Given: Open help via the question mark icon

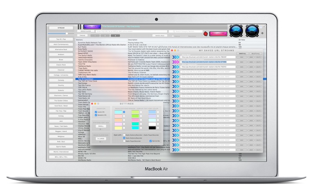Looking at the screenshot, I should click(x=261, y=27).
